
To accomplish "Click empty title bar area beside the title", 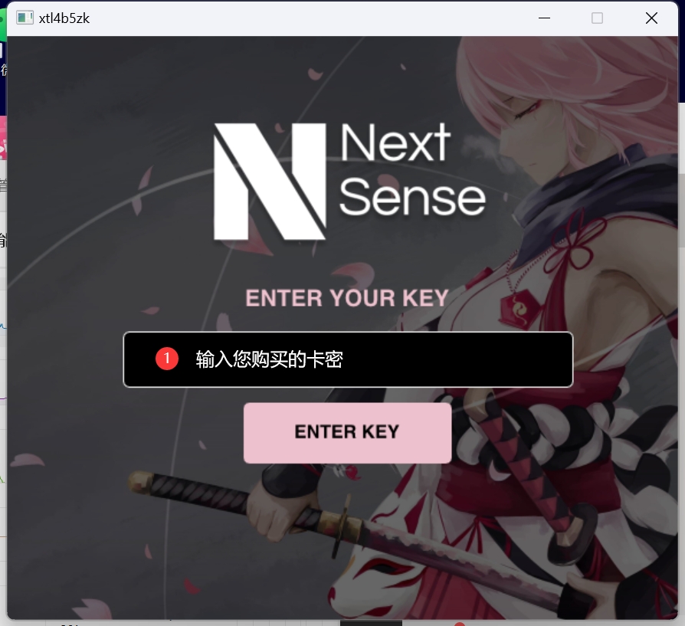I will click(306, 18).
